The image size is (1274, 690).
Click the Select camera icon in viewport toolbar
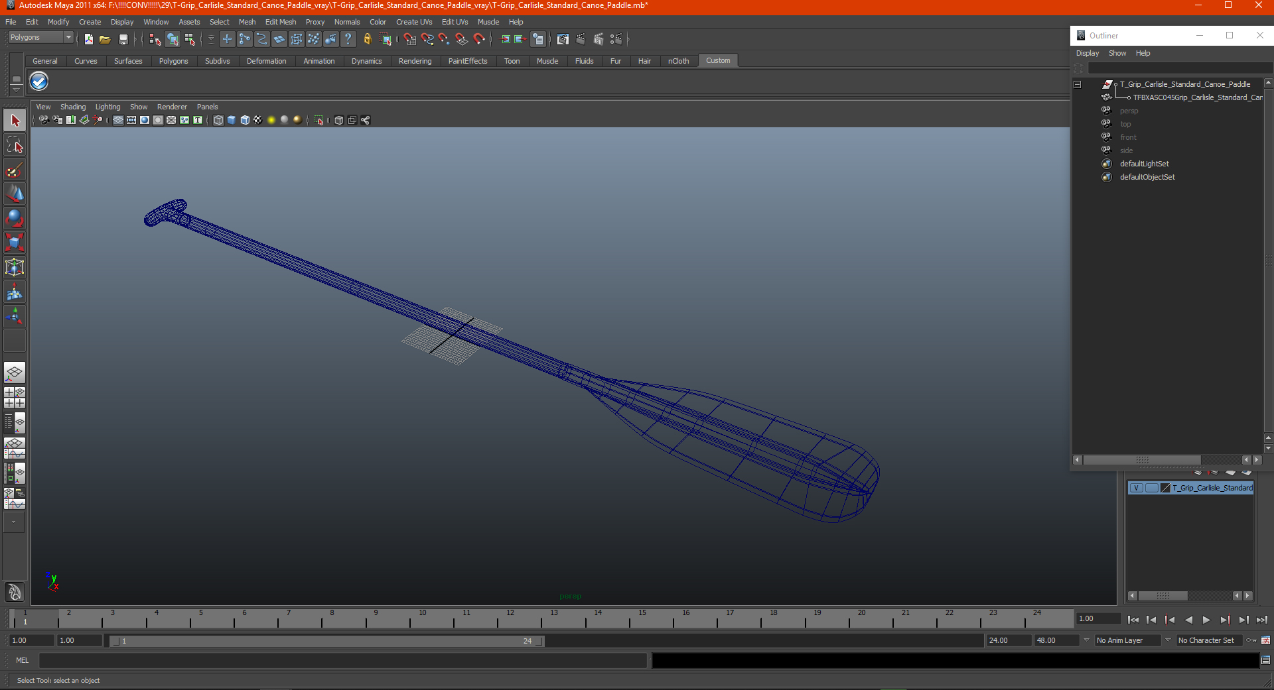pos(44,120)
